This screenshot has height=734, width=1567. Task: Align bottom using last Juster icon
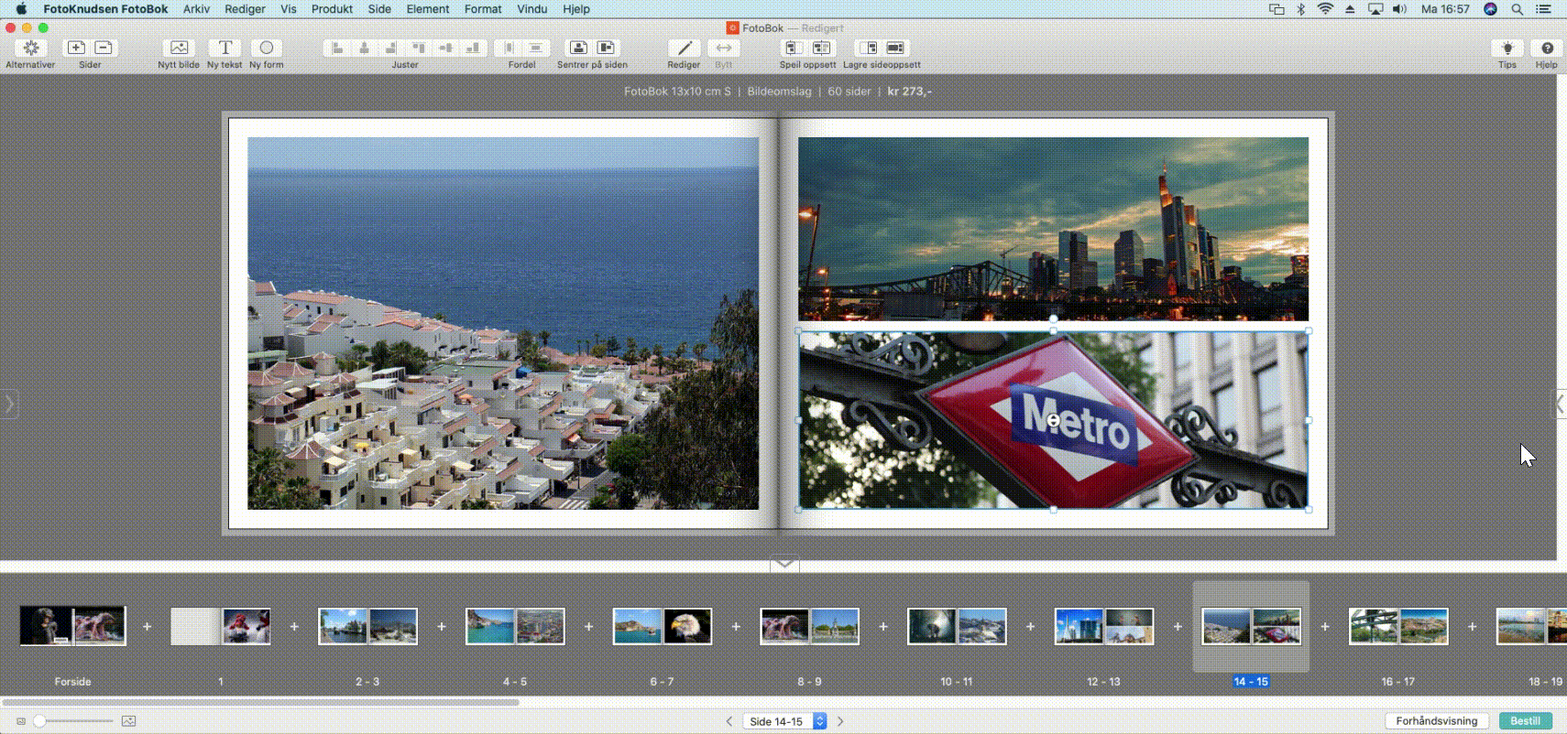tap(472, 48)
